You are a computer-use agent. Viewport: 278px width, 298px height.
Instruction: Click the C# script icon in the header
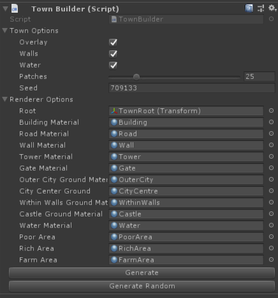[x=15, y=9]
